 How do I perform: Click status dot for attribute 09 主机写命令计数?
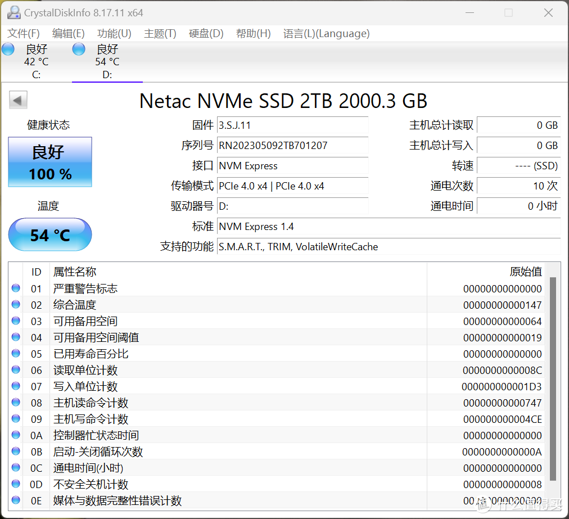(x=16, y=419)
